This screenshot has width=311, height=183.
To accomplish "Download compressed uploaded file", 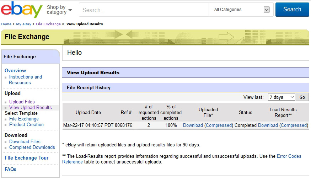I will click(219, 125).
